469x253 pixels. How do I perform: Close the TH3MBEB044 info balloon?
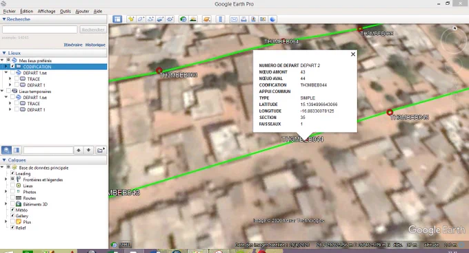pos(353,54)
